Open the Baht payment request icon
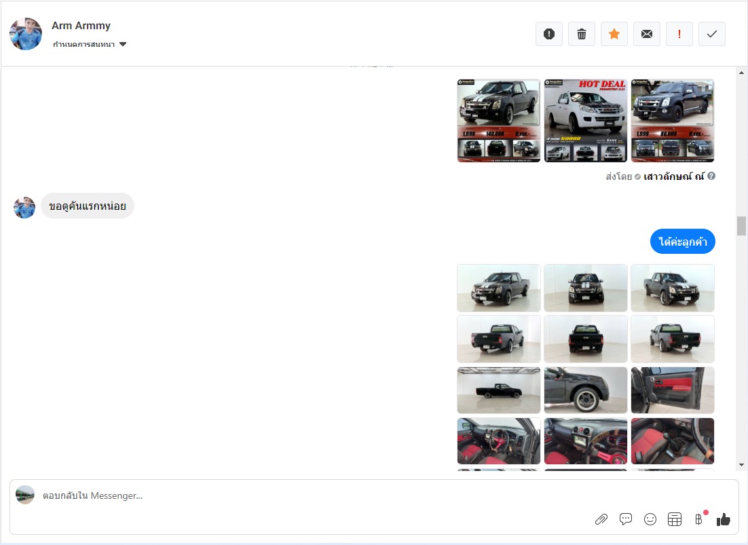Image resolution: width=748 pixels, height=545 pixels. (x=699, y=519)
